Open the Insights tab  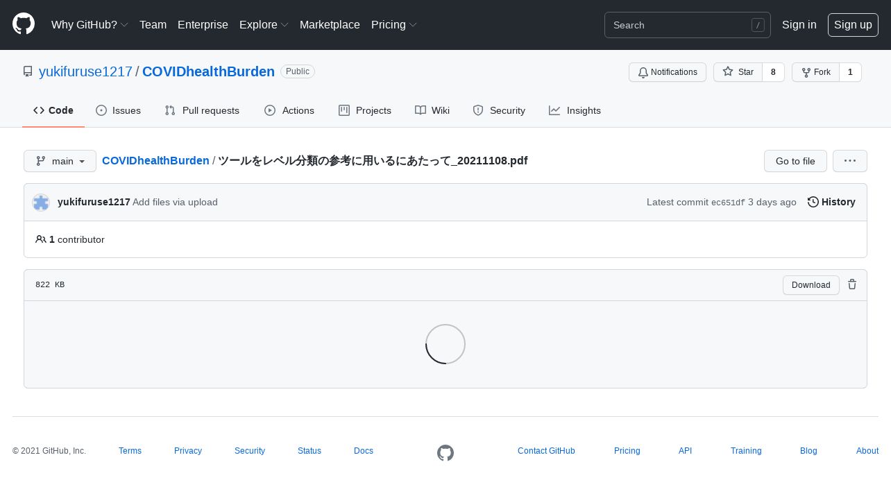tap(575, 110)
